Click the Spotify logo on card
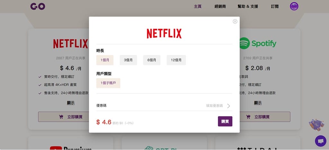329x150 pixels. [x=258, y=43]
